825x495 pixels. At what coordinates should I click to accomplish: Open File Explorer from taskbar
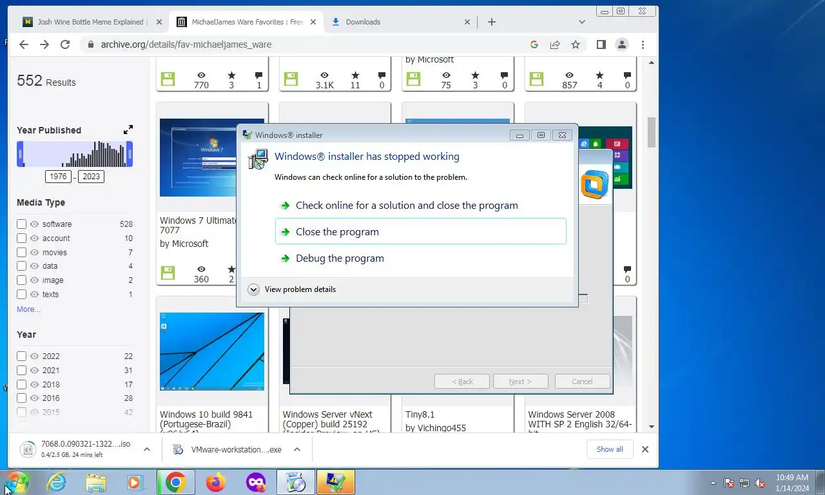[x=96, y=482]
